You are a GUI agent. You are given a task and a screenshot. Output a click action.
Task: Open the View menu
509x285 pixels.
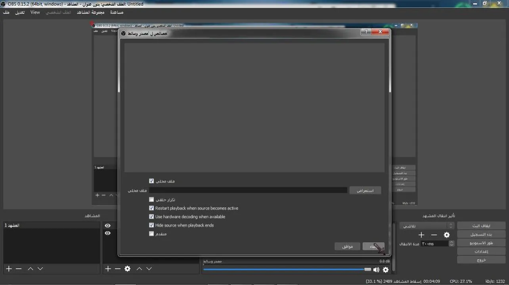[35, 12]
